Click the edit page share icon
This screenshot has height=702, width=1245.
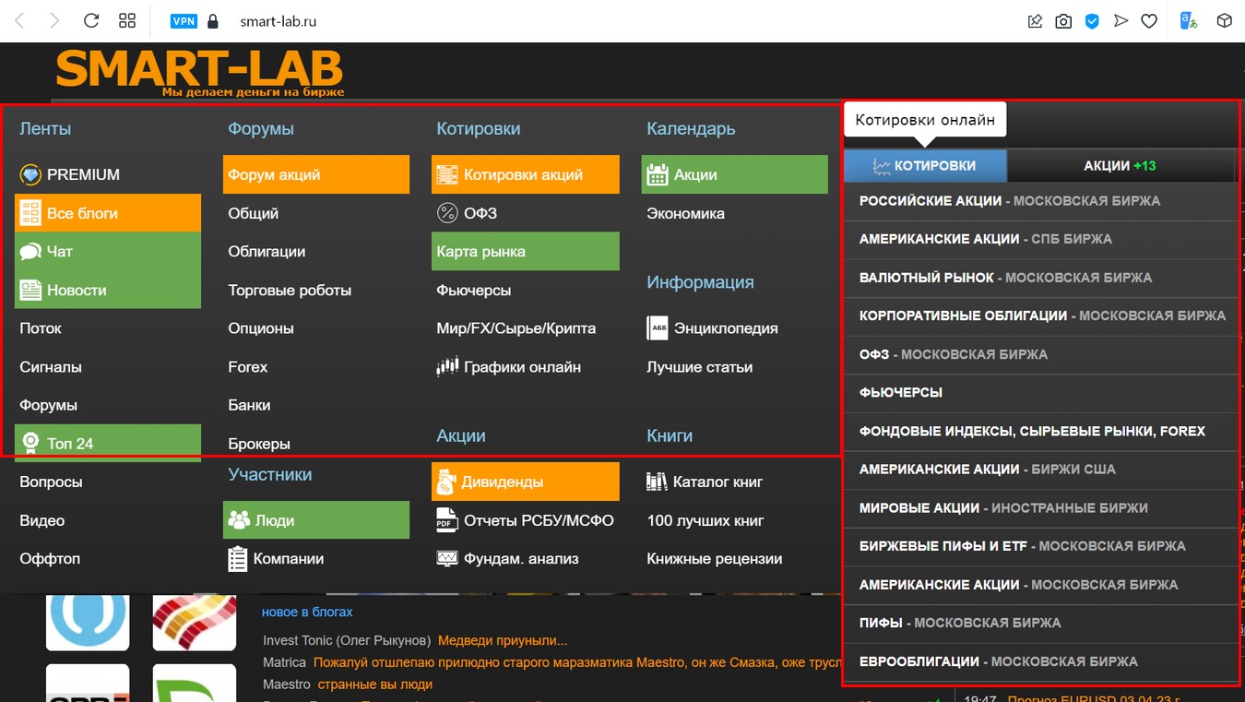click(x=1035, y=20)
